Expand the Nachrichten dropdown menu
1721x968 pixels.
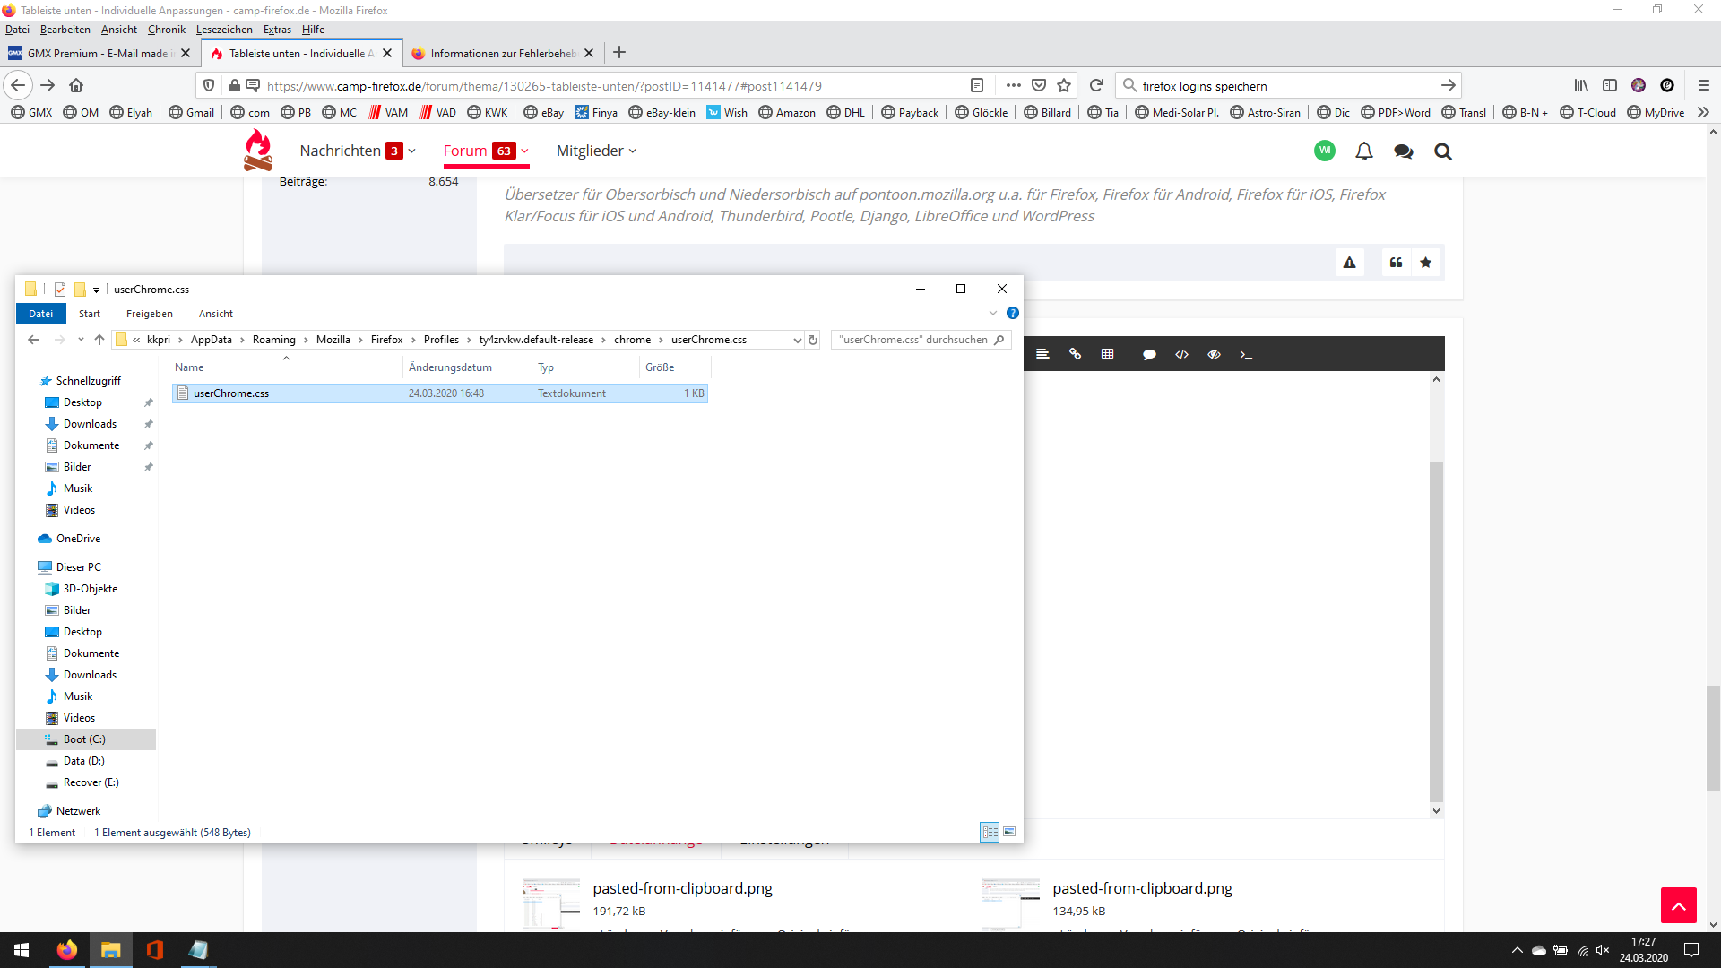[411, 151]
